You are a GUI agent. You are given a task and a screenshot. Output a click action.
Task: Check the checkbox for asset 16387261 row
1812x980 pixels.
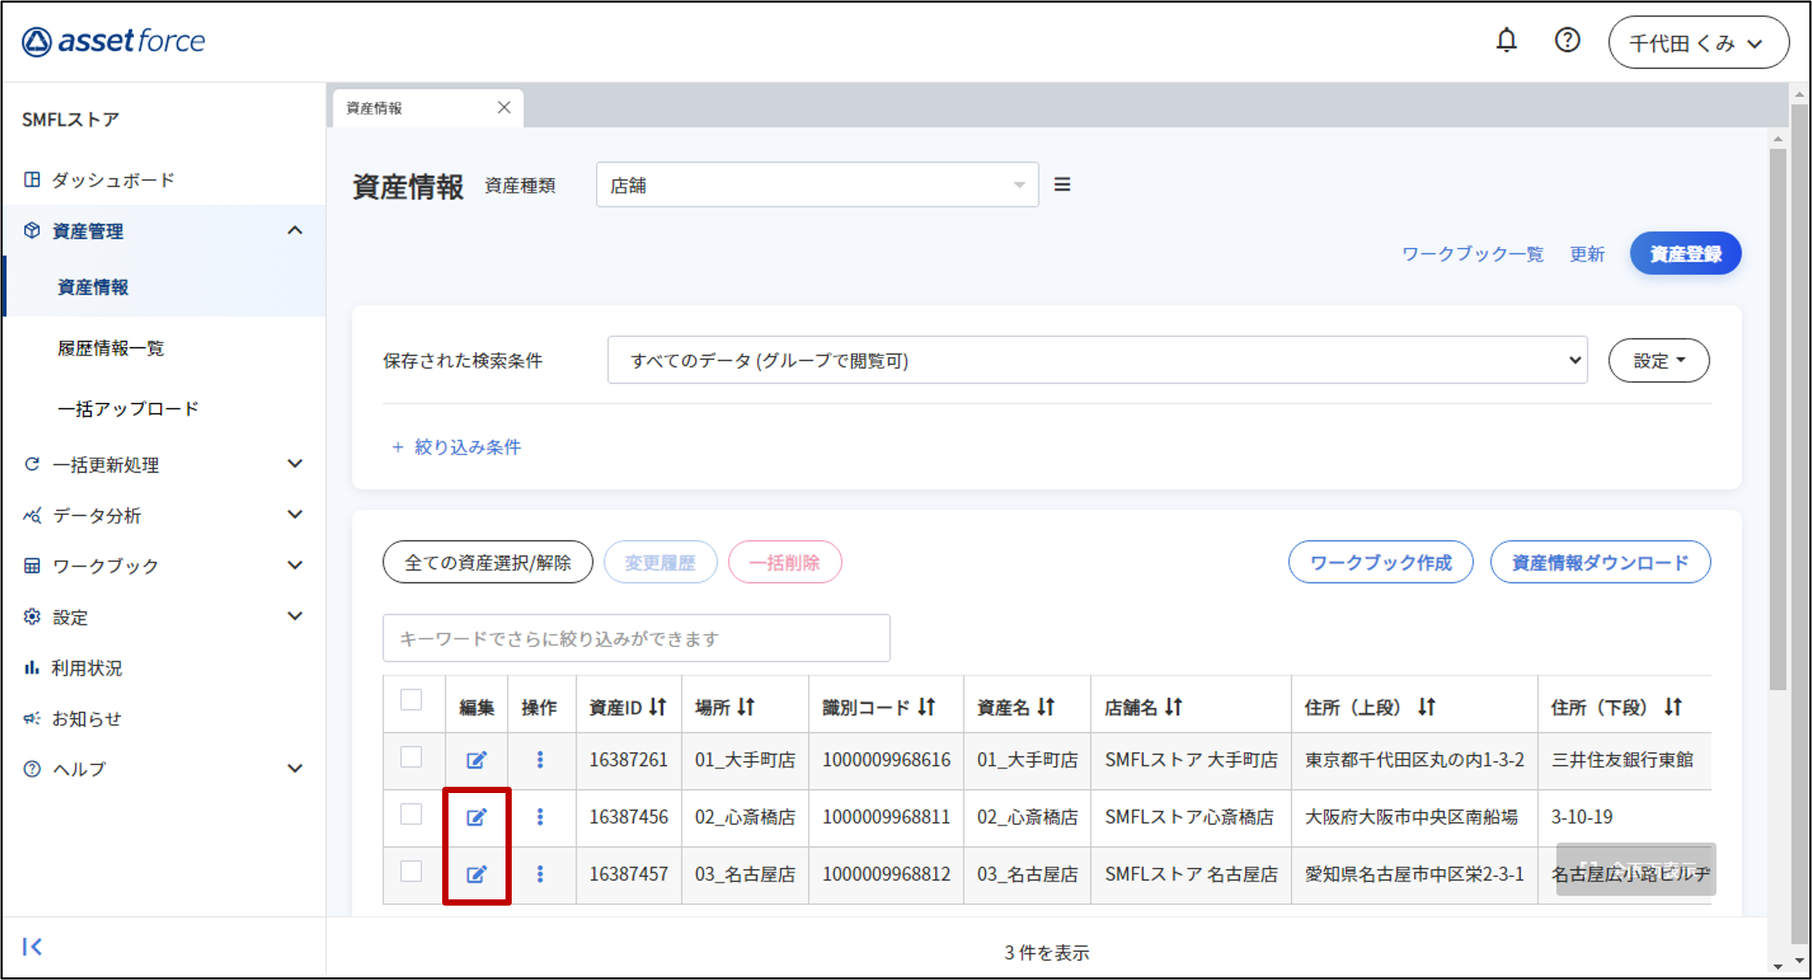[411, 757]
